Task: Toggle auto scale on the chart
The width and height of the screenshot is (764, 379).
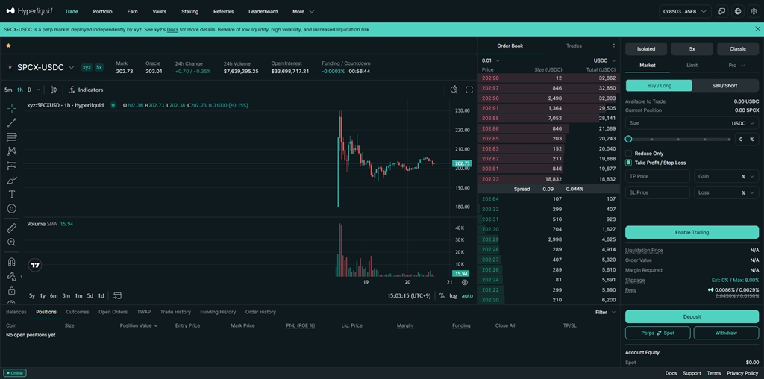Action: [467, 295]
